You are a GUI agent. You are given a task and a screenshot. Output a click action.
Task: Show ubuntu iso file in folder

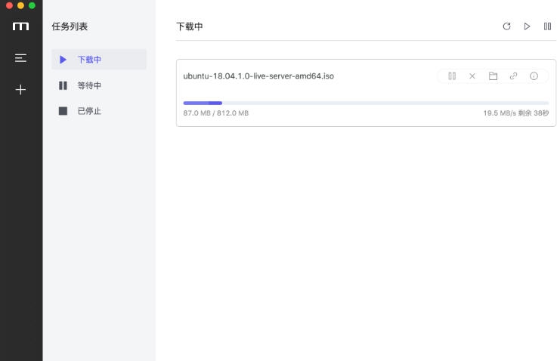(x=493, y=76)
